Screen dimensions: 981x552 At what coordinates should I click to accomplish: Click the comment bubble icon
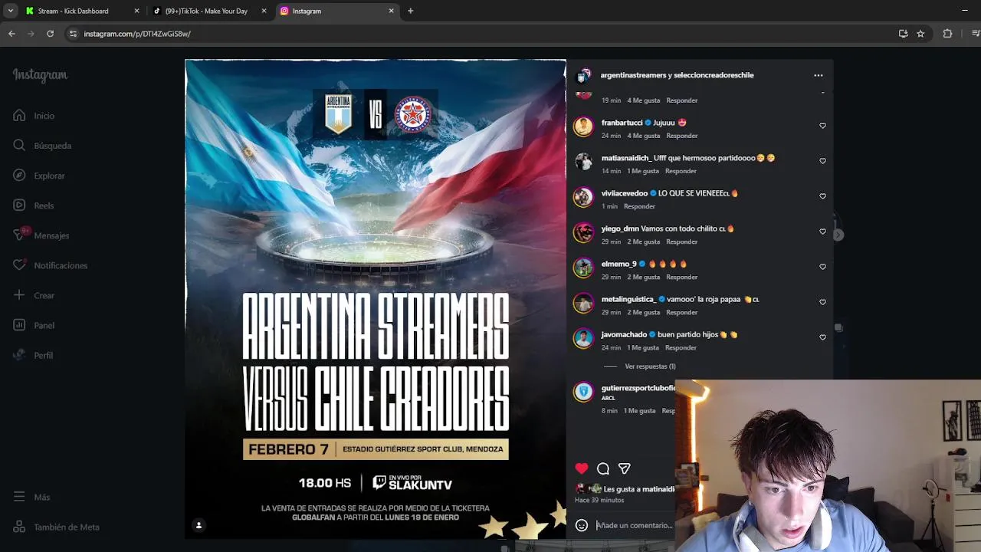(x=603, y=468)
